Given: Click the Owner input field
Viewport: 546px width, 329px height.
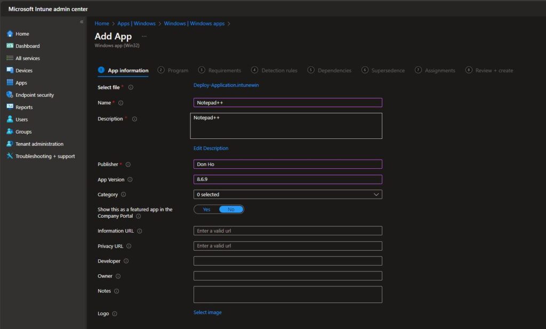Looking at the screenshot, I should click(x=287, y=276).
